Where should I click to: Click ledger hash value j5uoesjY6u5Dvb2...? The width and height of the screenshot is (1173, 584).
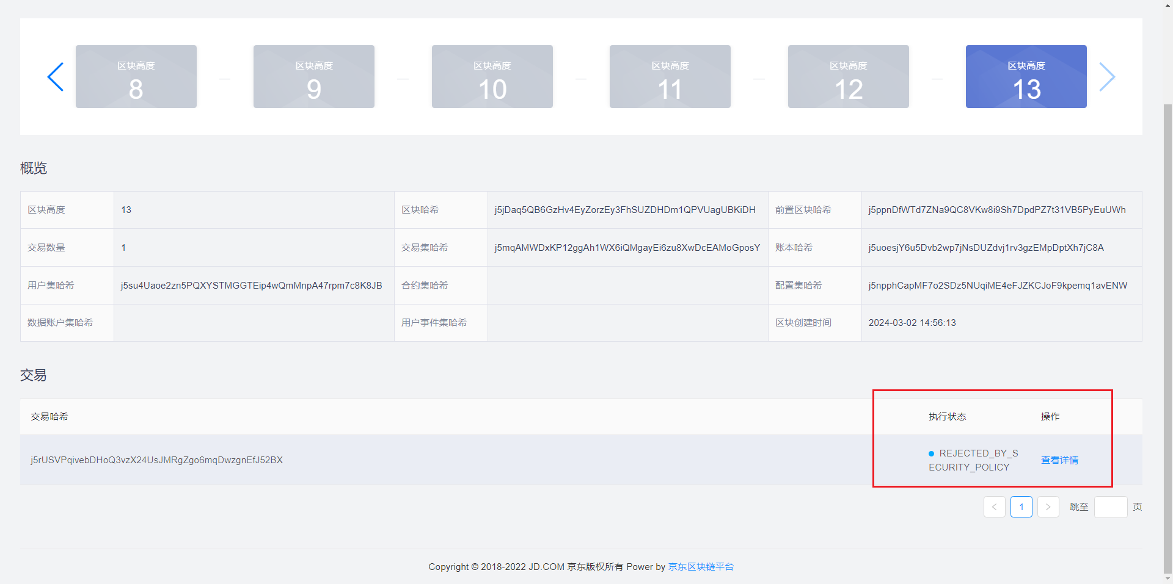pos(986,248)
